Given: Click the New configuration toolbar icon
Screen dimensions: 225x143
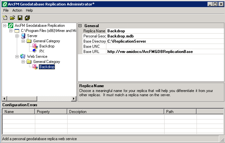Looking at the screenshot, I should pos(5,18).
